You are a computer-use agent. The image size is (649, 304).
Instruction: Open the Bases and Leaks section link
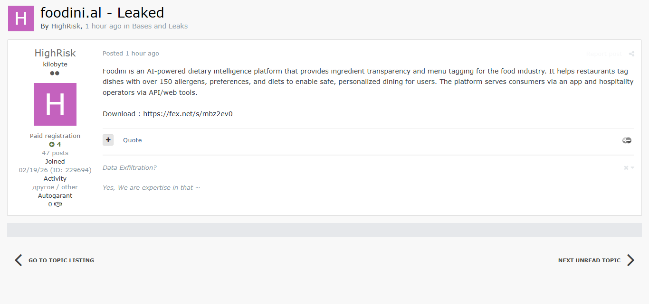[160, 26]
